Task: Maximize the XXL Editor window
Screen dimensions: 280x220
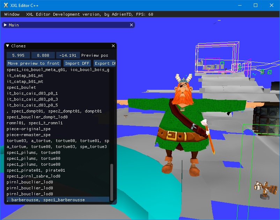Action: (256, 5)
